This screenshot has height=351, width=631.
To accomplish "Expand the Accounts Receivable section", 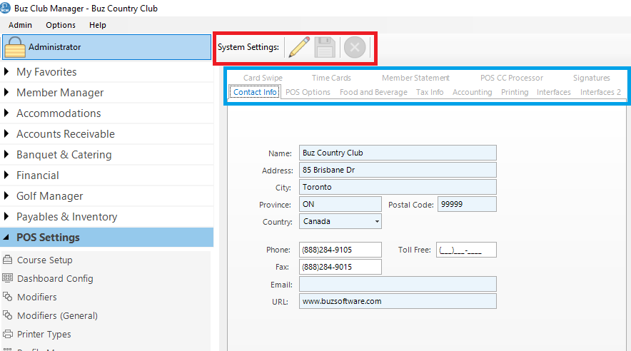I will click(65, 134).
